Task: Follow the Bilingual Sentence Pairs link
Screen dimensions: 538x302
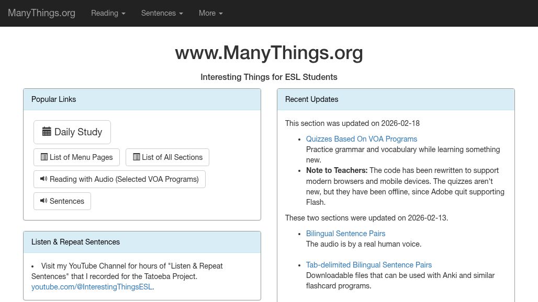Action: (x=345, y=234)
